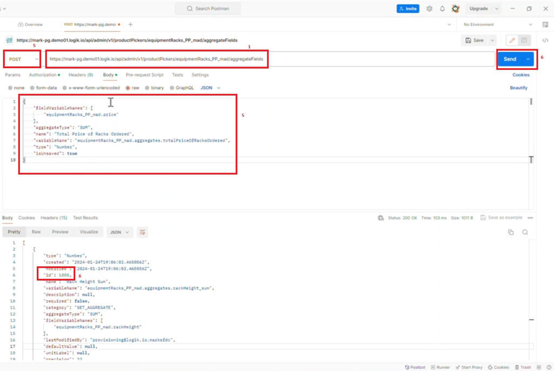554x371 pixels.
Task: Open the raw body JSON type dropdown
Action: pos(210,88)
